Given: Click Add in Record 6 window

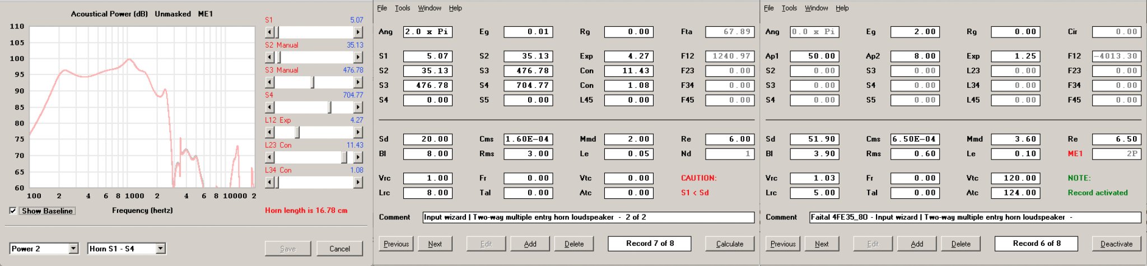Looking at the screenshot, I should click(917, 244).
